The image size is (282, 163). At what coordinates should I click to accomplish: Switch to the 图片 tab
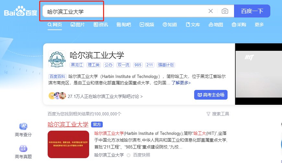click(x=78, y=25)
